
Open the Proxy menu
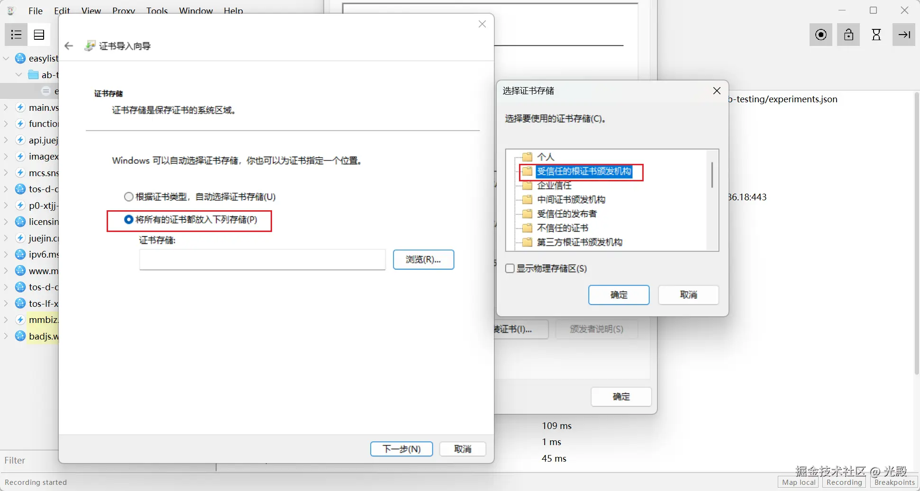[124, 10]
